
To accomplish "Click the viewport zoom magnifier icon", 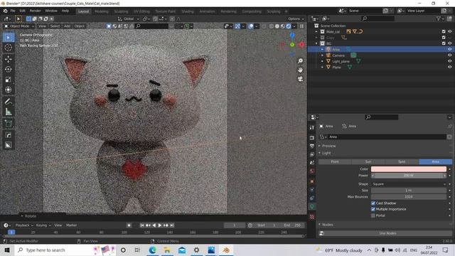I will tap(300, 60).
